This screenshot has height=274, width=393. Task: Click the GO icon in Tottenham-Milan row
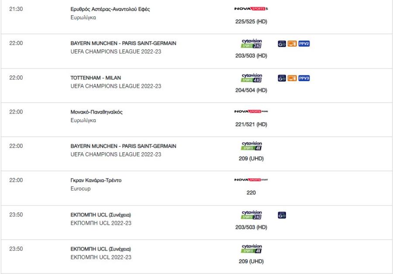click(x=282, y=78)
